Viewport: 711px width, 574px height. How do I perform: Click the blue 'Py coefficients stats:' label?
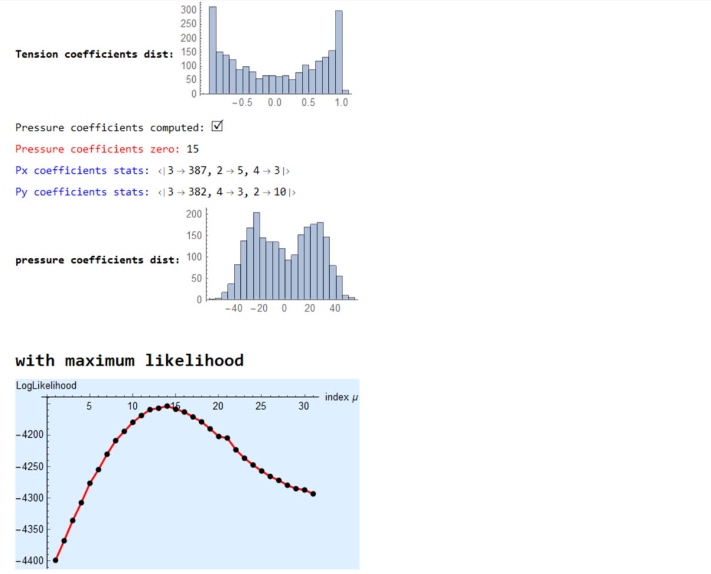(82, 192)
